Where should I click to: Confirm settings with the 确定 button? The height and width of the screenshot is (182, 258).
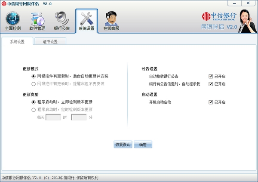pyautogui.click(x=143, y=145)
